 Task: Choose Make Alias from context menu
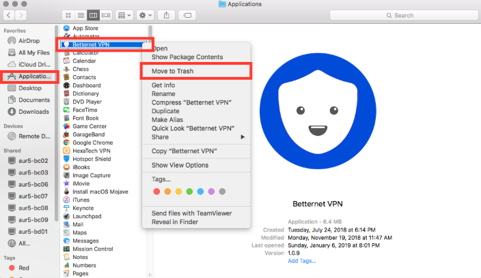coord(196,119)
